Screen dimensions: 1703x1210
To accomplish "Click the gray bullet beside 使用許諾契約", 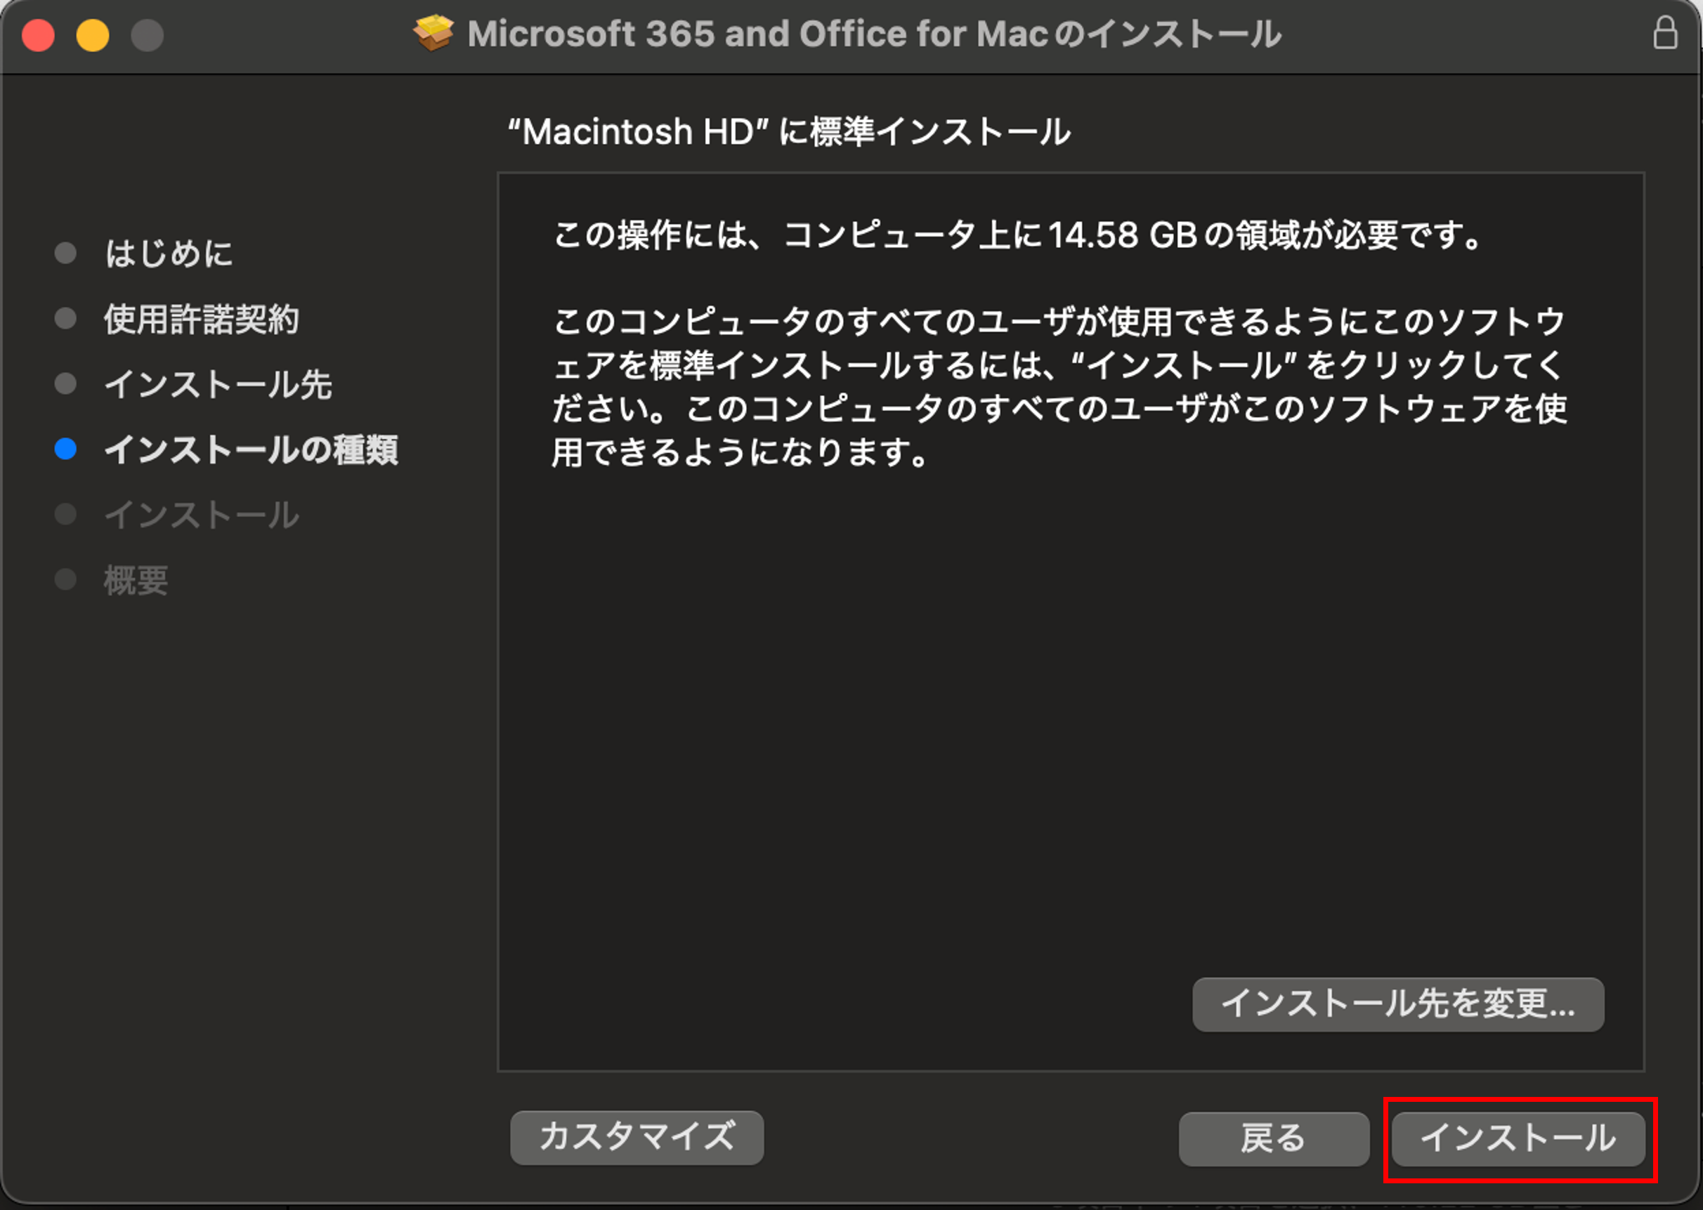I will (65, 318).
